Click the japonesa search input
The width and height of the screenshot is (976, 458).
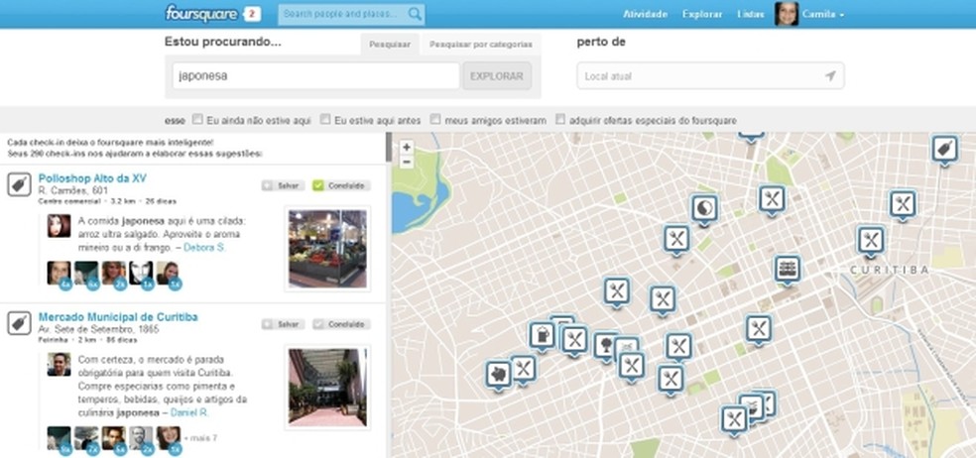coord(315,76)
